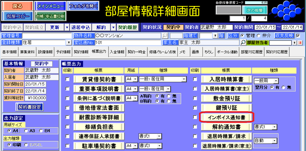The image size is (306, 151).
Task: Click the search icon beside 物件名称 field
Action: [165, 36]
